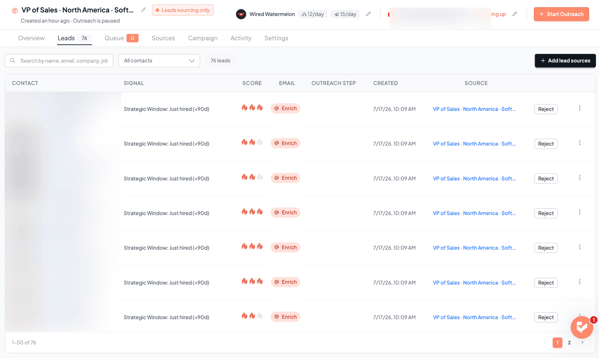Viewport: 599px width, 358px height.
Task: Open kebab menu in second lead row
Action: click(580, 143)
